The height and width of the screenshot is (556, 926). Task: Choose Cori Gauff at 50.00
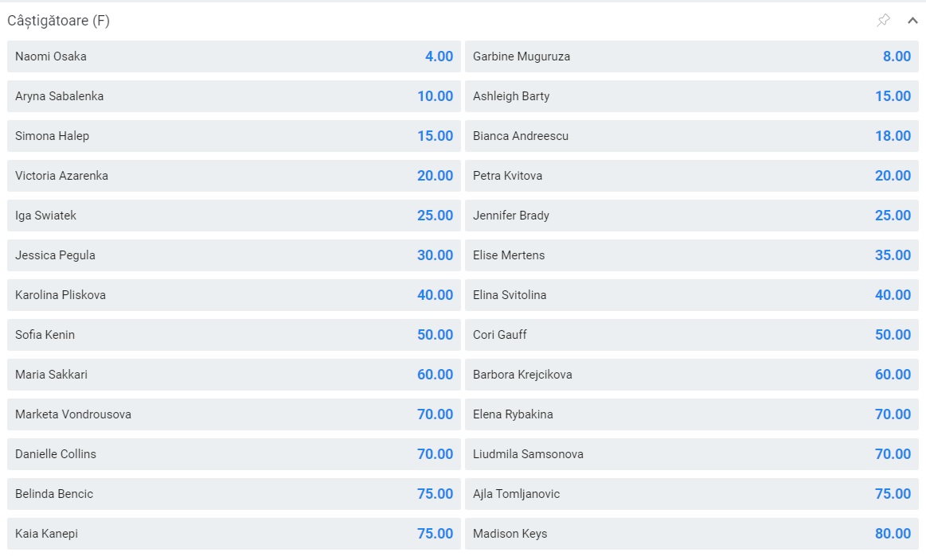[x=691, y=335]
